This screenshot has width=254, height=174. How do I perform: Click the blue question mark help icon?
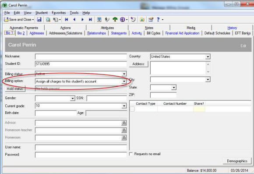point(158,20)
